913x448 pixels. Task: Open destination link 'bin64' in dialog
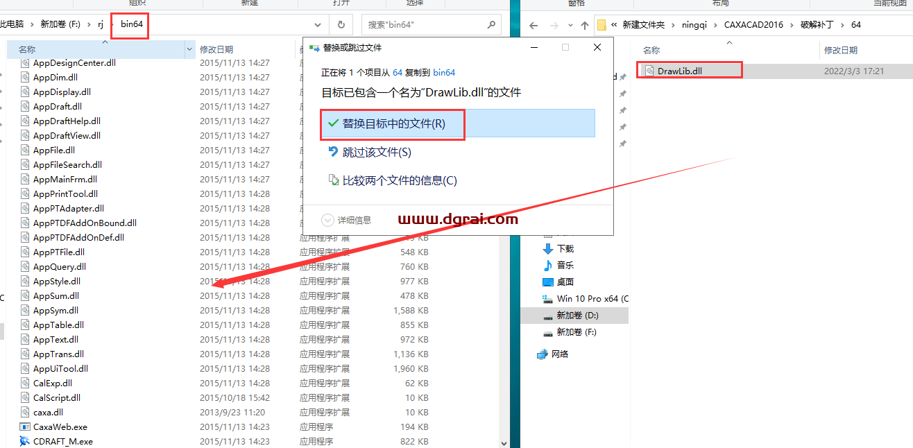coord(444,72)
